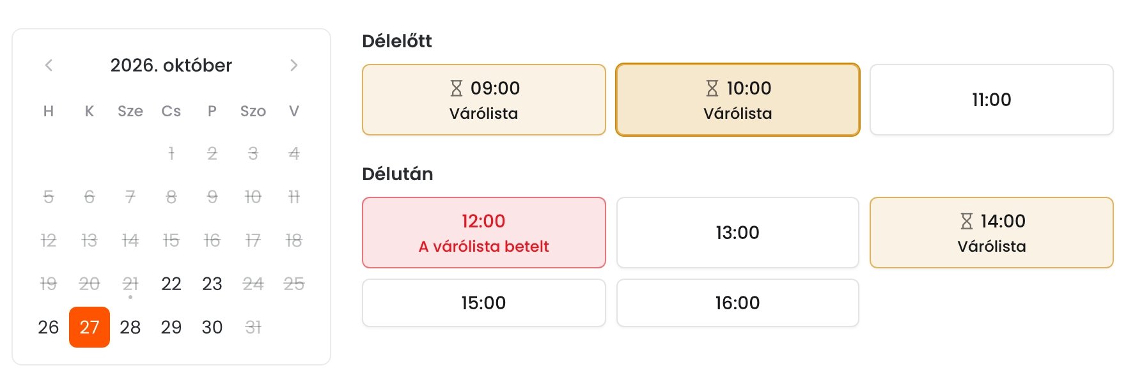Choose the 13:00 afternoon slot
Screen dimensions: 1142x377
pos(738,233)
